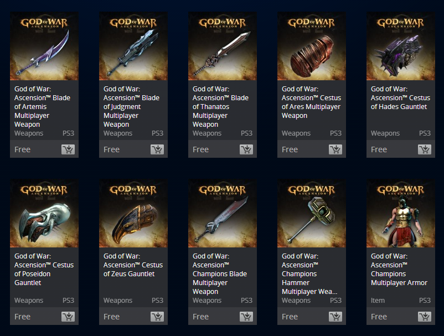Screen dimensions: 444x336
Task: Add Cestus of Poseidon Gauntlet to cart
Action: point(68,317)
